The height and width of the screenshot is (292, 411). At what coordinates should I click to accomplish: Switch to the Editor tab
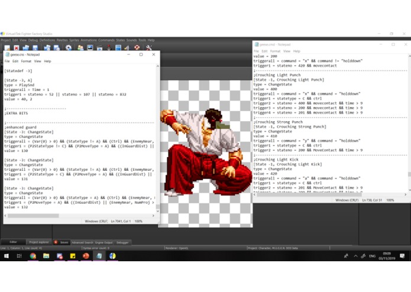coord(14,242)
